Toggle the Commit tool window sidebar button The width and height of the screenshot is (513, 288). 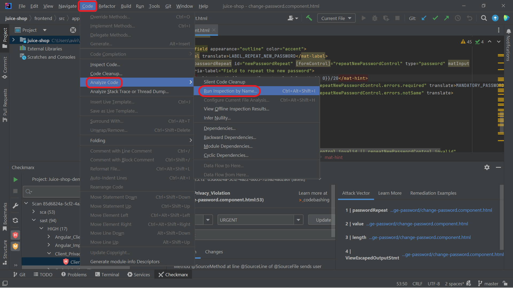click(5, 67)
